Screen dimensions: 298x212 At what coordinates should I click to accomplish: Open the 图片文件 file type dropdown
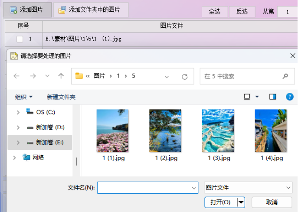(x=248, y=188)
